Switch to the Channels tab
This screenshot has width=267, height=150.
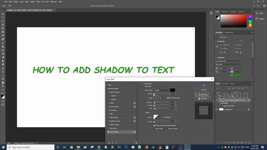pos(225,84)
